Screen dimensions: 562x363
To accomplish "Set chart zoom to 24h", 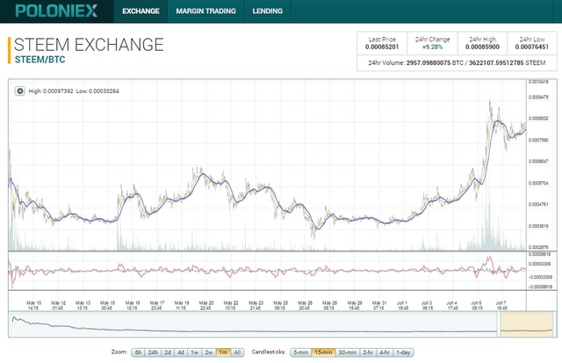I will click(x=153, y=352).
